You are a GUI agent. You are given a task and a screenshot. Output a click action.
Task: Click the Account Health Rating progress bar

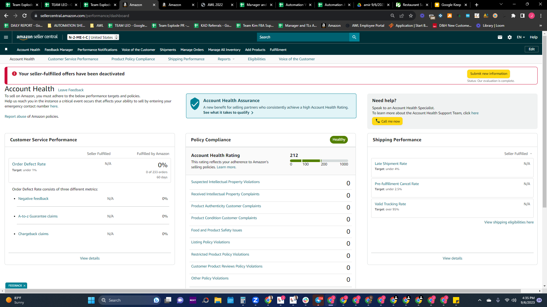pyautogui.click(x=319, y=161)
